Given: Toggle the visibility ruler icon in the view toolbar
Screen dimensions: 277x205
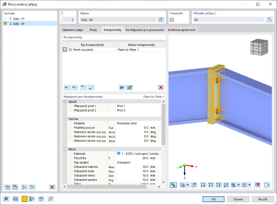Looking at the screenshot, I should pos(194,185).
